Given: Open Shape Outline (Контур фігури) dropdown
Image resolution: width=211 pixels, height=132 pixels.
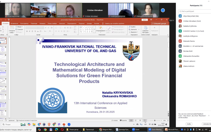Looking at the screenshot, I should [118, 29].
